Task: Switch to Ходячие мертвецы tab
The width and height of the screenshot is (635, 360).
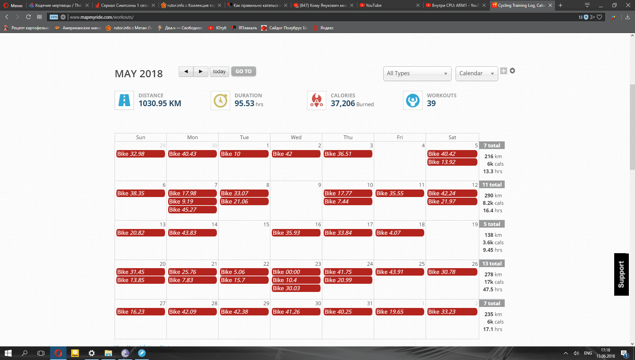Action: tap(58, 5)
